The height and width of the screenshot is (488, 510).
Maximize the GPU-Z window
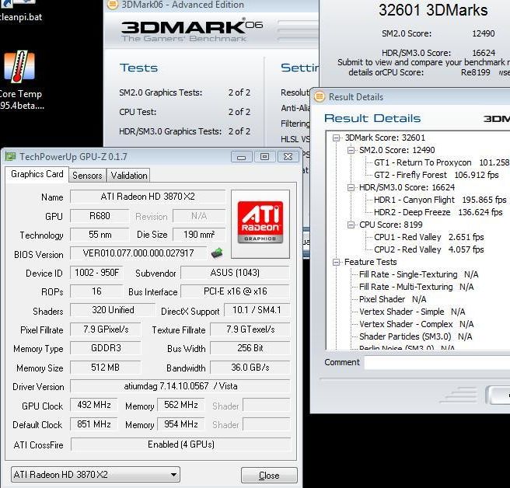(x=264, y=156)
